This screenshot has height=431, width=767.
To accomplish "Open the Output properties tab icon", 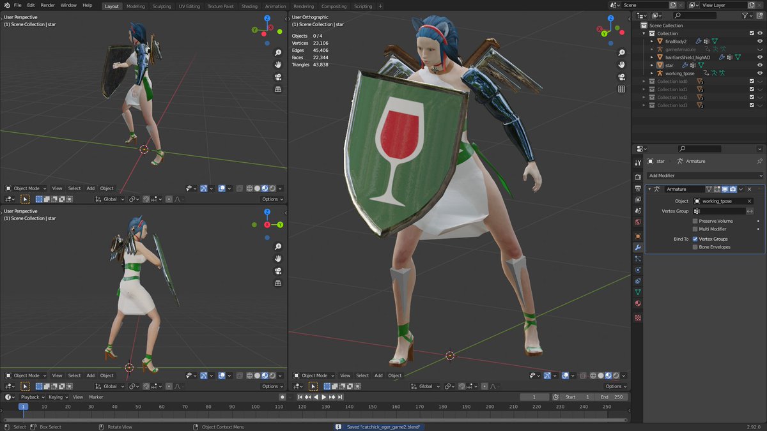I will [638, 188].
